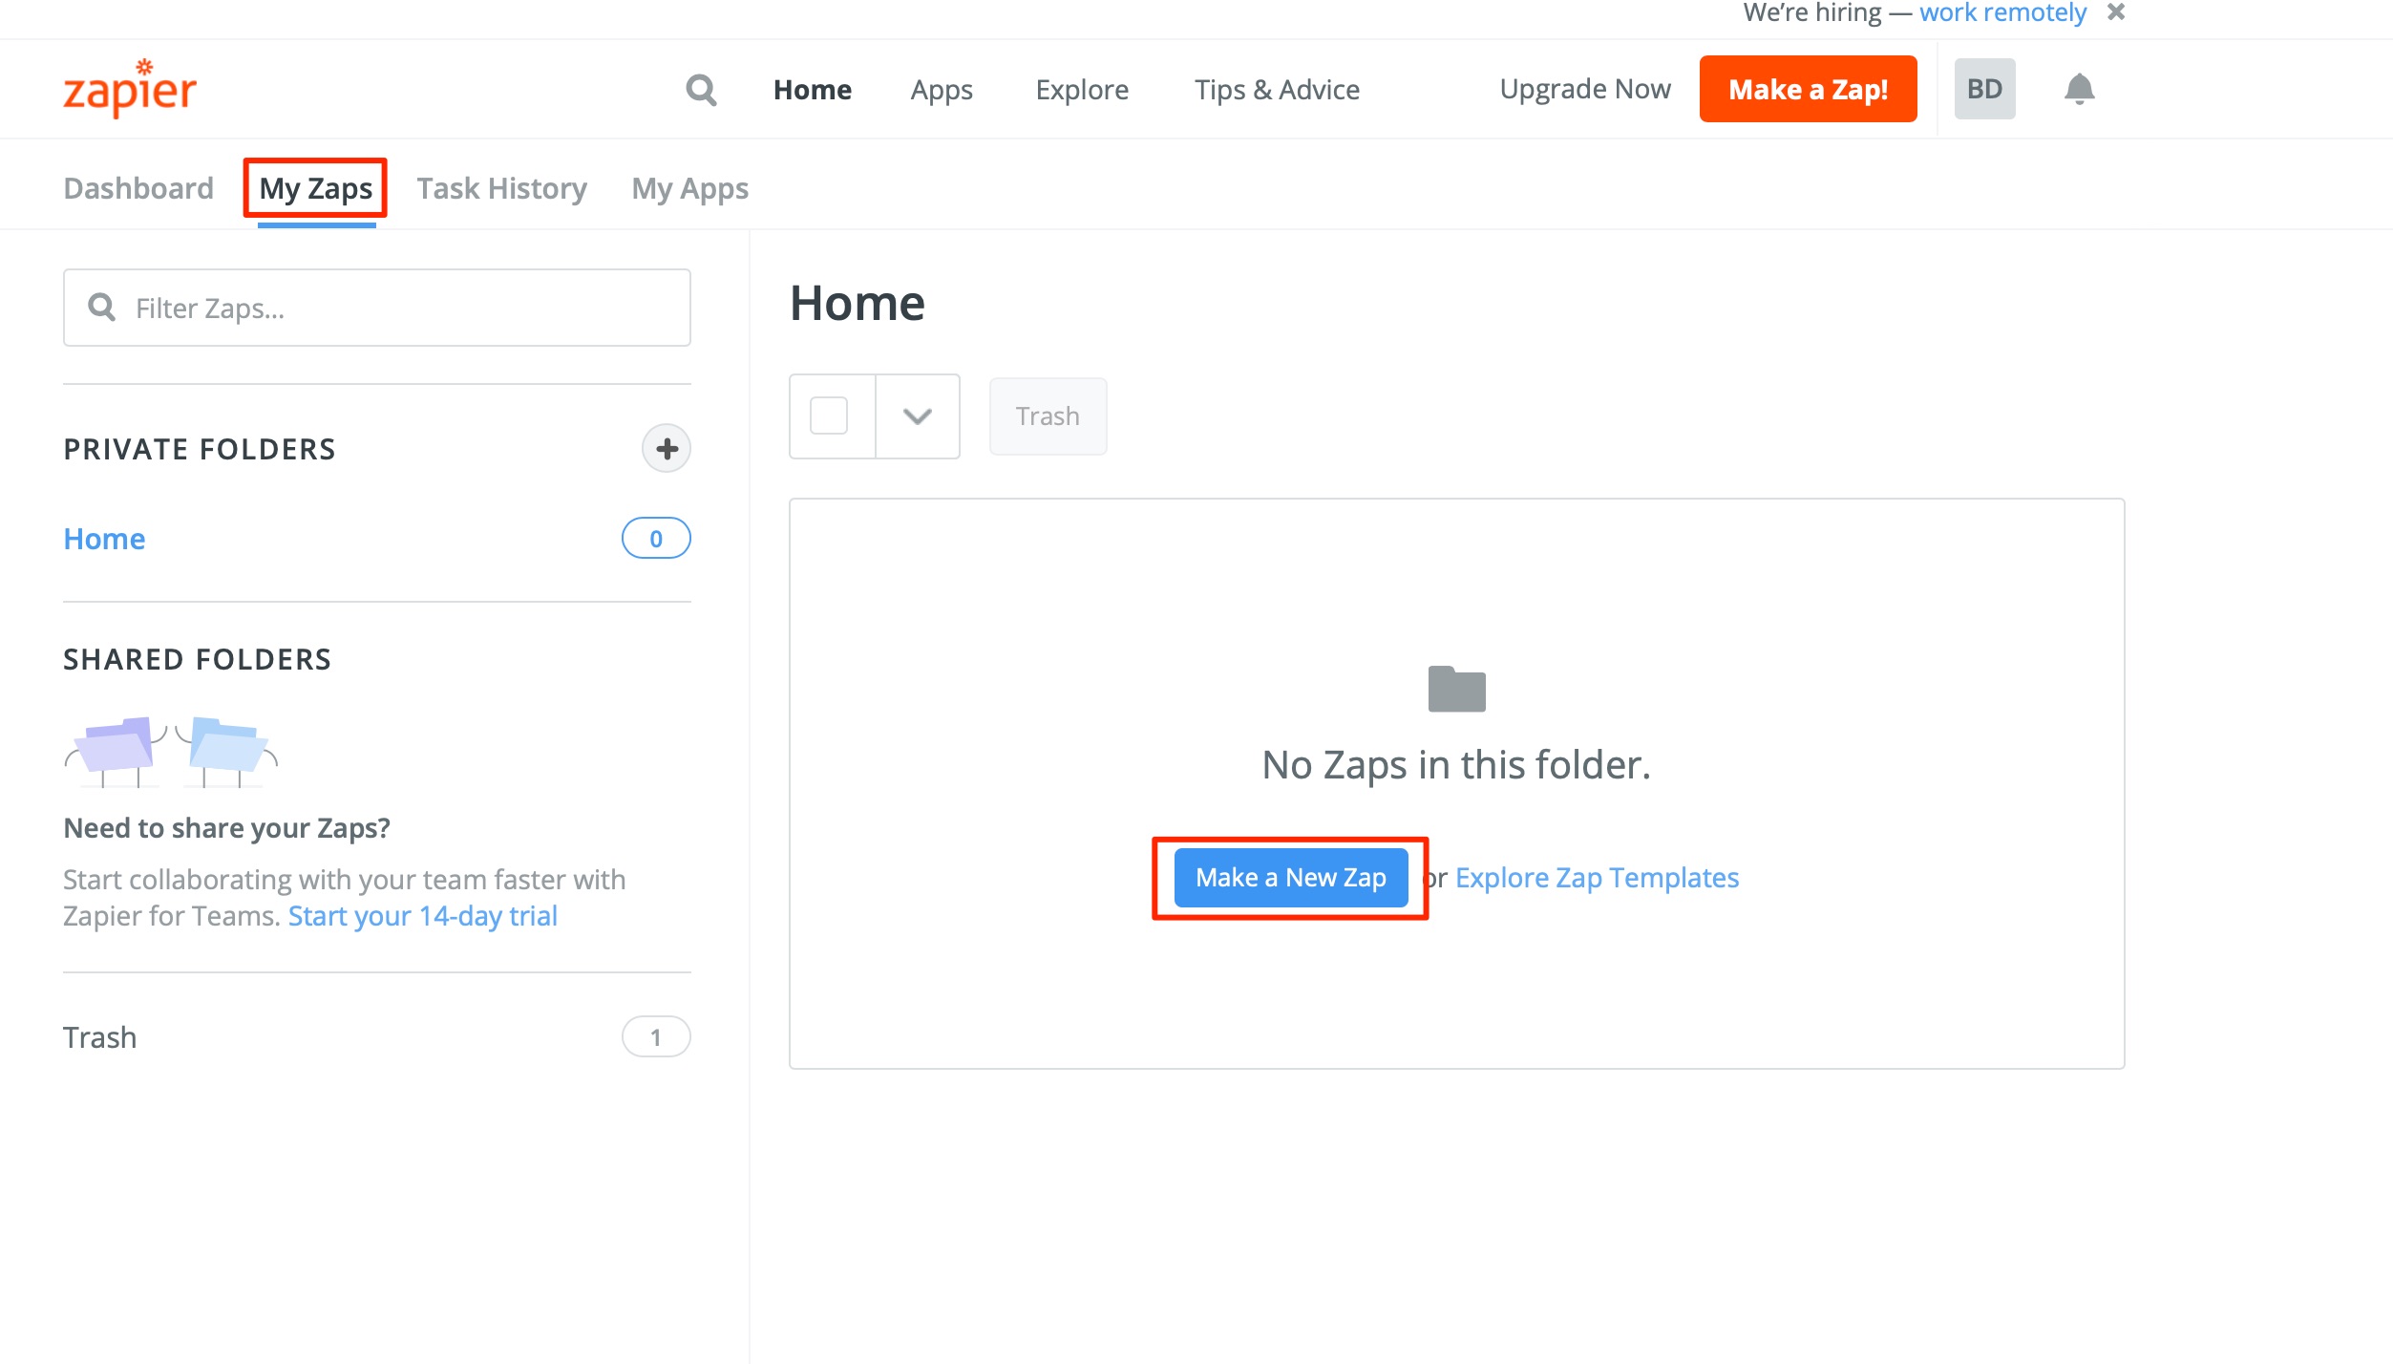The width and height of the screenshot is (2393, 1364).
Task: Open the Explore Zap Templates link
Action: click(1597, 877)
